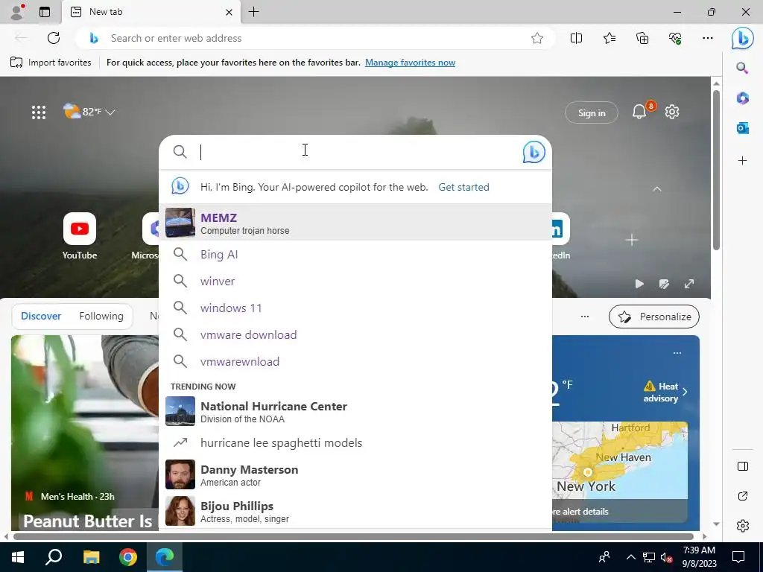Choose vmwarewnload suggestion
This screenshot has height=572, width=763.
pyautogui.click(x=355, y=361)
